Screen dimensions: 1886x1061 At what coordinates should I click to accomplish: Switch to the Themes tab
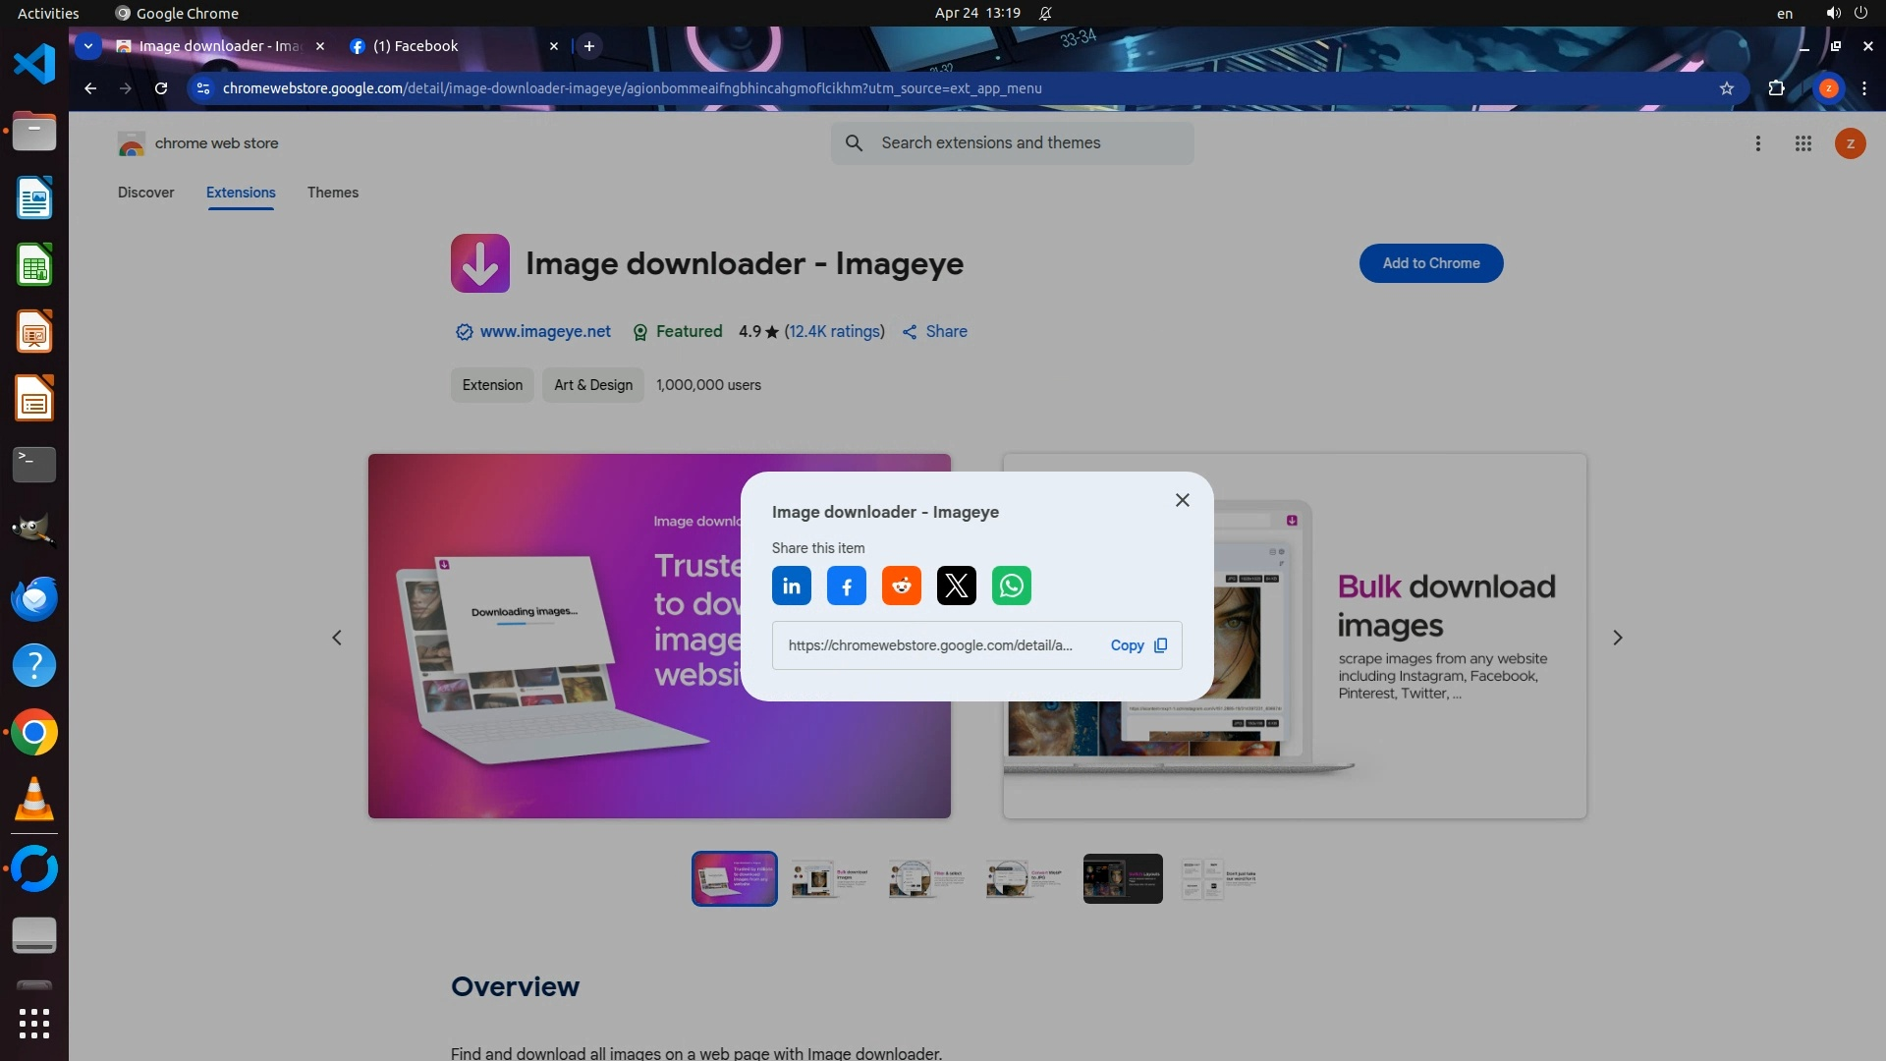point(332,193)
